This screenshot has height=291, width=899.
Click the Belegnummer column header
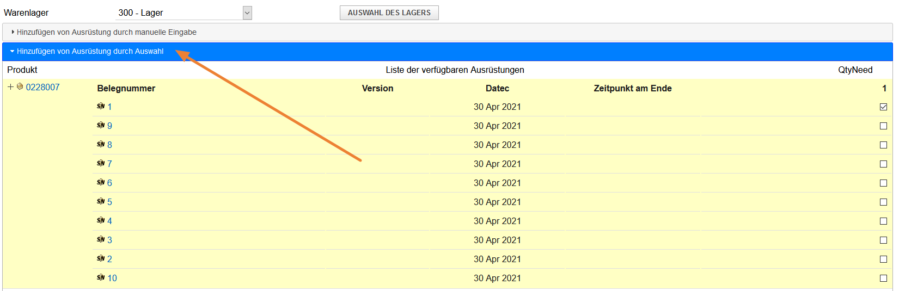(126, 89)
